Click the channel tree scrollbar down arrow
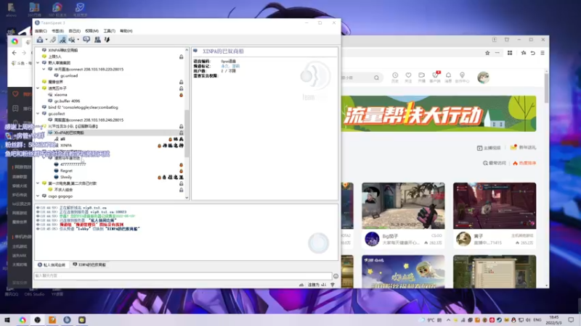 (187, 198)
